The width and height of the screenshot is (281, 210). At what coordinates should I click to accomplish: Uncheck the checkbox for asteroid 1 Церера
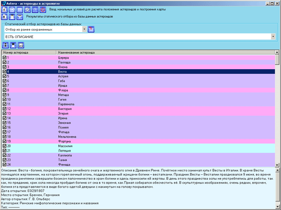pyautogui.click(x=5, y=58)
